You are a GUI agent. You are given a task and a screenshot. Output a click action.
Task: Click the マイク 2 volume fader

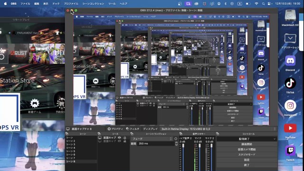tap(211, 145)
